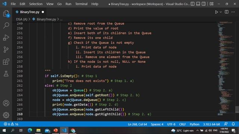
Task: Click VS Code taskbar icon
Action: 64,130
